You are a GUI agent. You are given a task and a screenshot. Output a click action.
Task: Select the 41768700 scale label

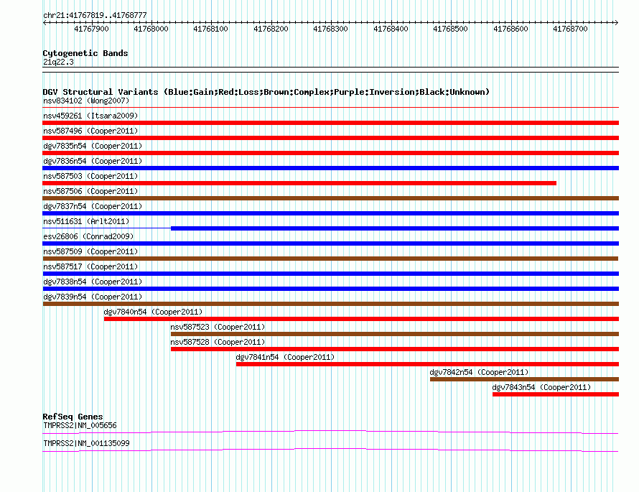570,29
